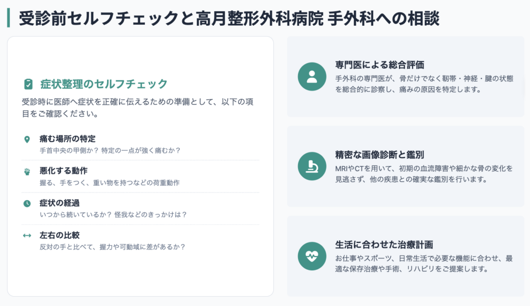
Task: Select the 症状整理のセルフチェック heading
Action: coord(104,84)
